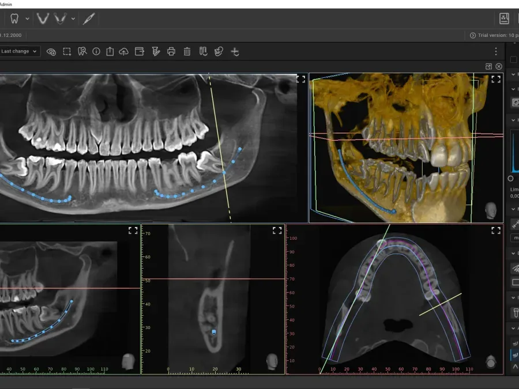Screen dimensions: 519x389
Task: Maximize the panoramic view
Action: [300, 79]
